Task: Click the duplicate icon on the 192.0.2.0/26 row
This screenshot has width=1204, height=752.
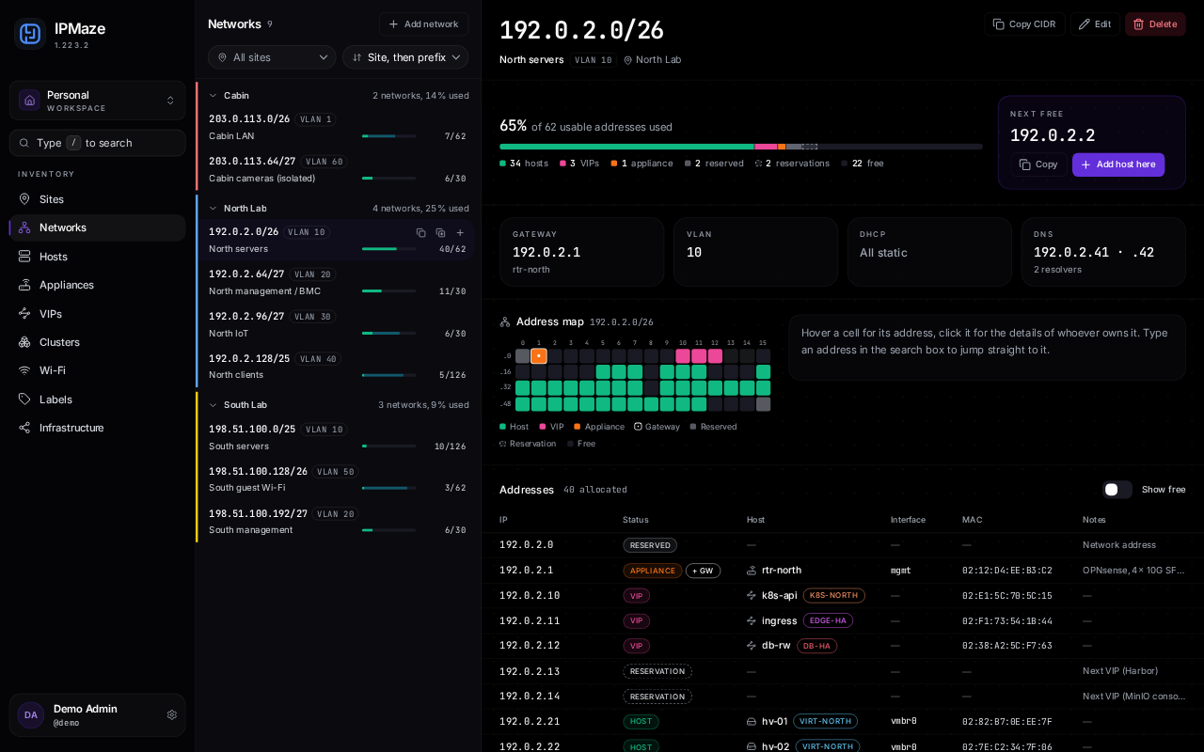Action: point(440,233)
